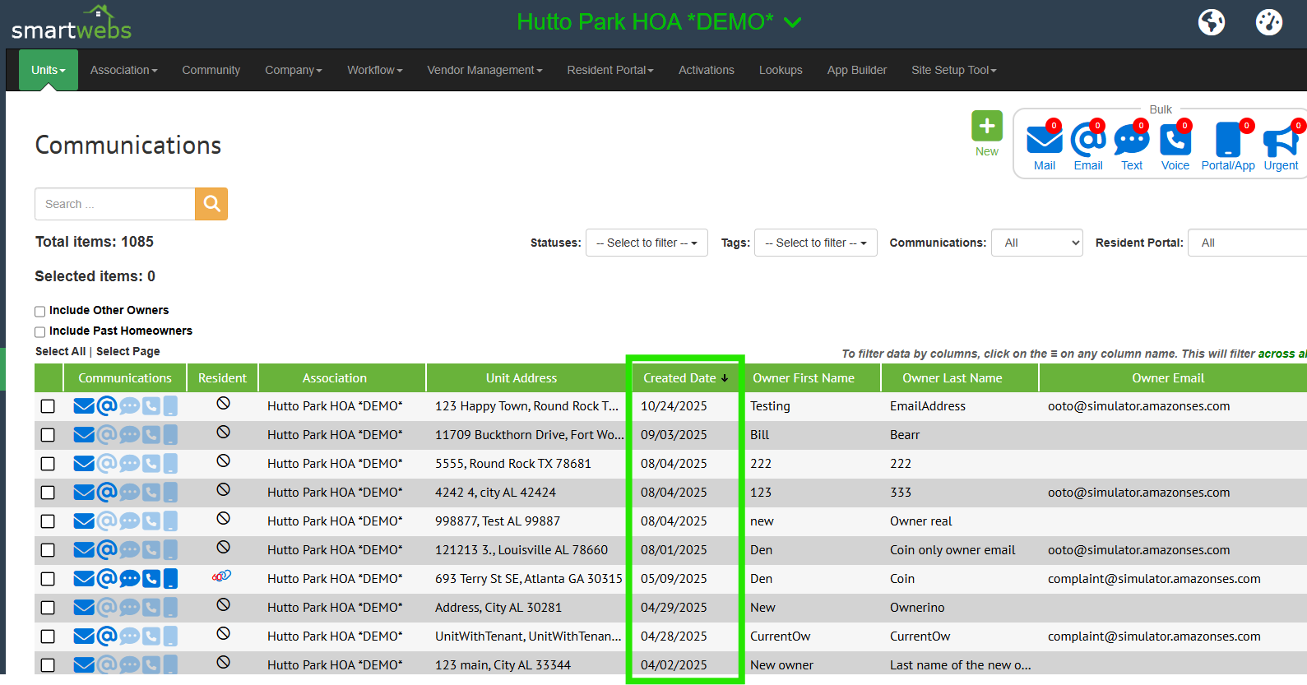Check the row for 123 Happy Town
Screen dimensions: 1307x685
(x=48, y=406)
